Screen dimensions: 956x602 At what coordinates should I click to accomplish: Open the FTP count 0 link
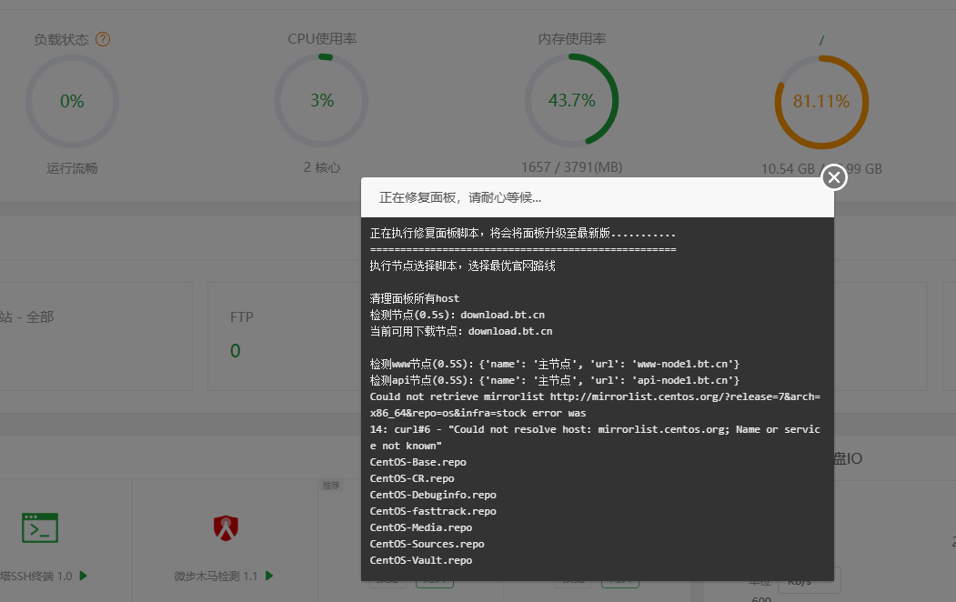click(x=236, y=351)
